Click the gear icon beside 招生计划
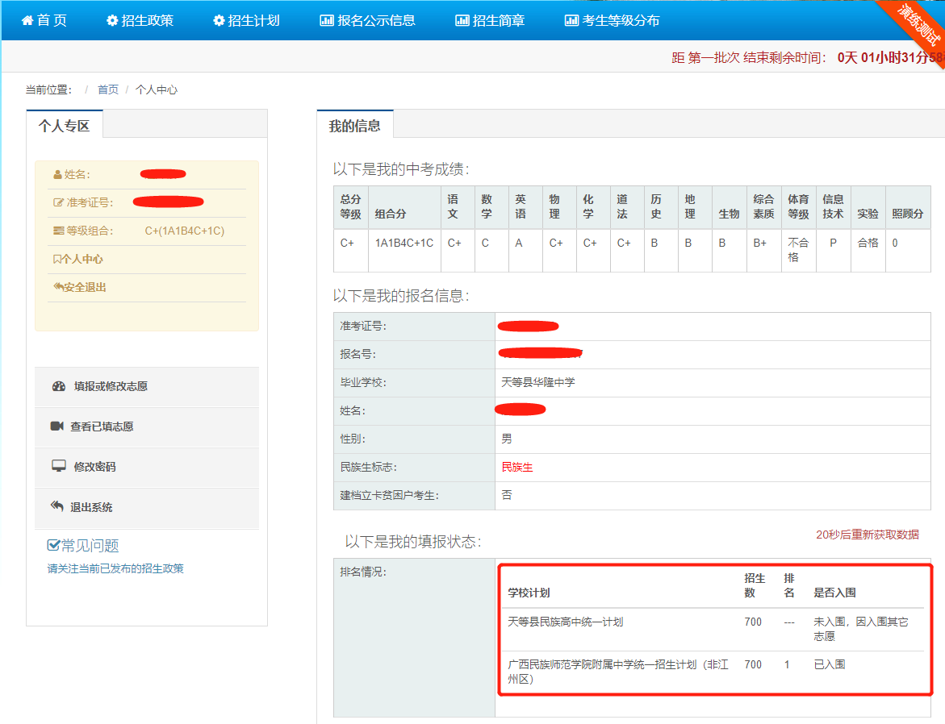 coord(219,20)
